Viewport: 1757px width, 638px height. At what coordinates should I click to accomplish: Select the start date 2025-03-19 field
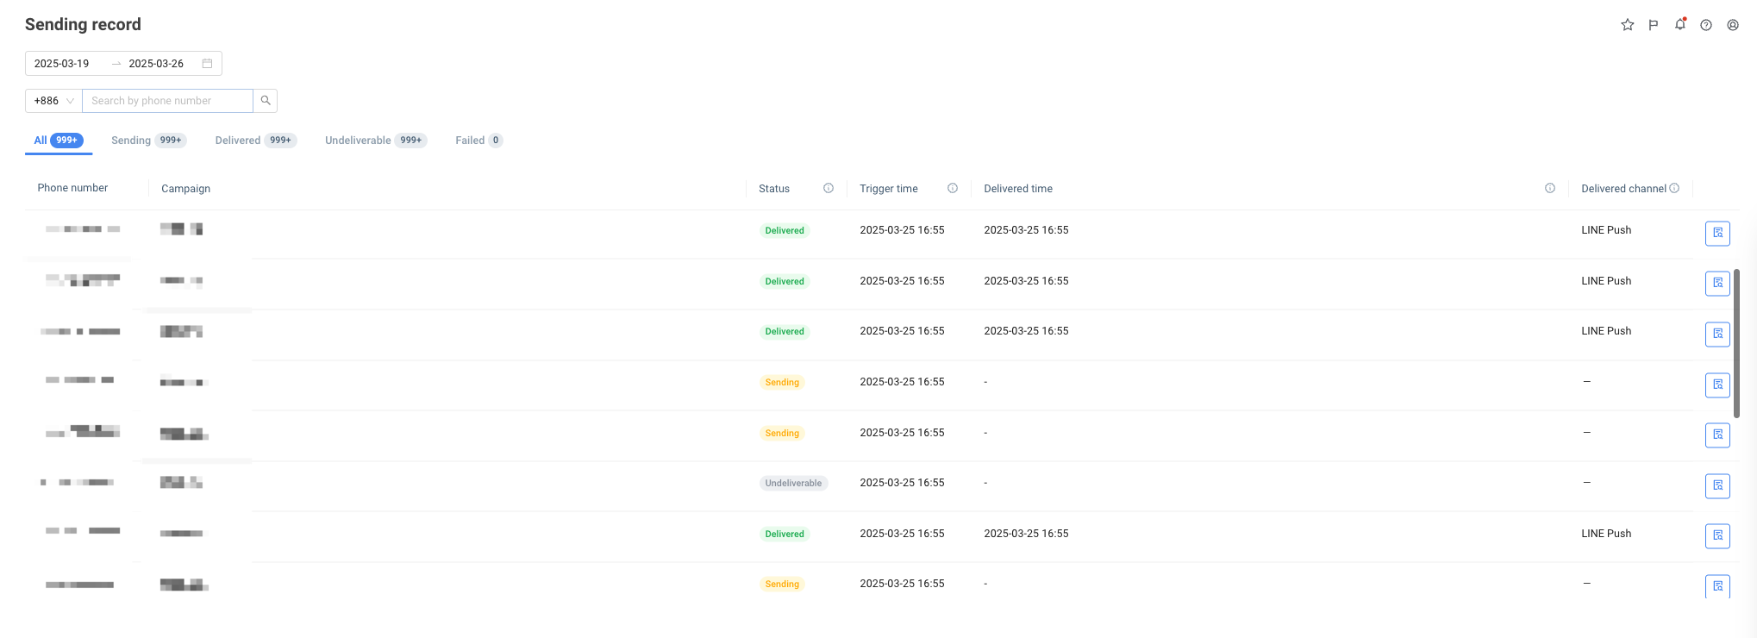point(62,64)
